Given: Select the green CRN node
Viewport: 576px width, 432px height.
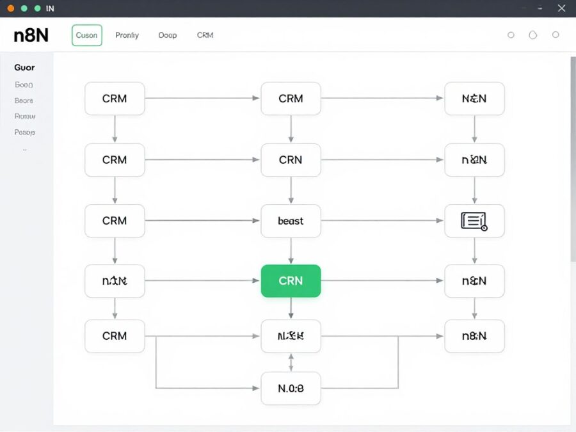Looking at the screenshot, I should coord(291,280).
